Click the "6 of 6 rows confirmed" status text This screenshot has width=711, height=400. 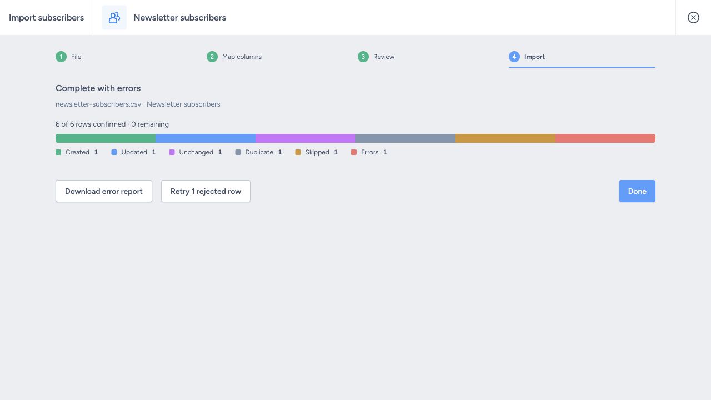click(91, 124)
